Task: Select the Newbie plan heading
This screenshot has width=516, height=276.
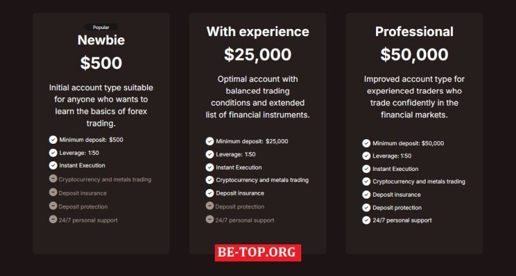Action: point(101,40)
